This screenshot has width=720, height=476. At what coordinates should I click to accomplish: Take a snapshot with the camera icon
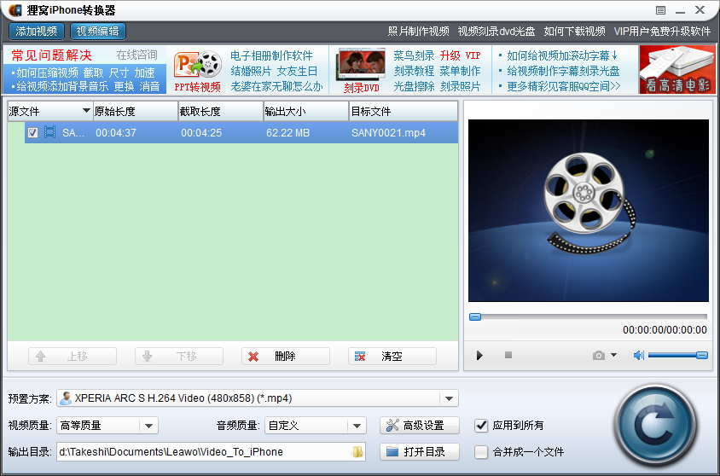tap(598, 355)
